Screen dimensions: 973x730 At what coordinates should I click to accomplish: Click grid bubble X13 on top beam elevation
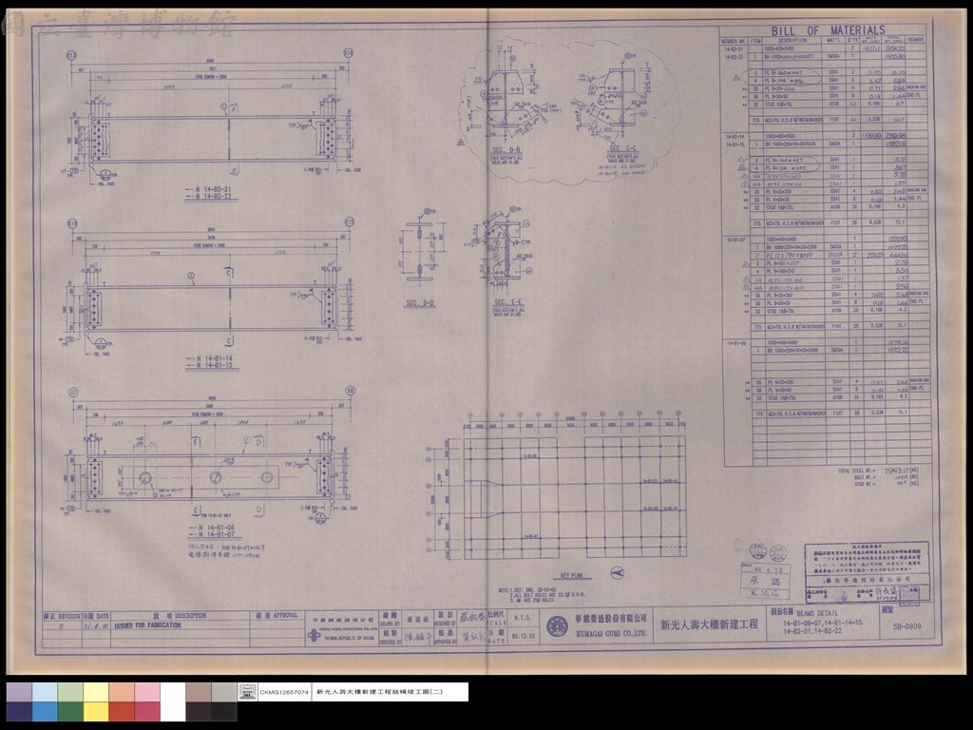pos(70,56)
